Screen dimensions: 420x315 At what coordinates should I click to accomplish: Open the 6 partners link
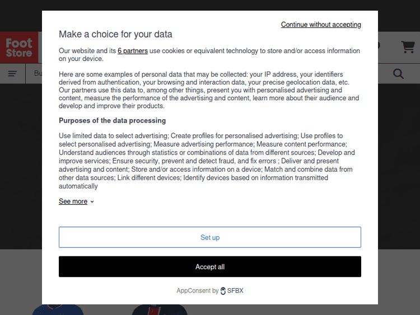pyautogui.click(x=133, y=51)
